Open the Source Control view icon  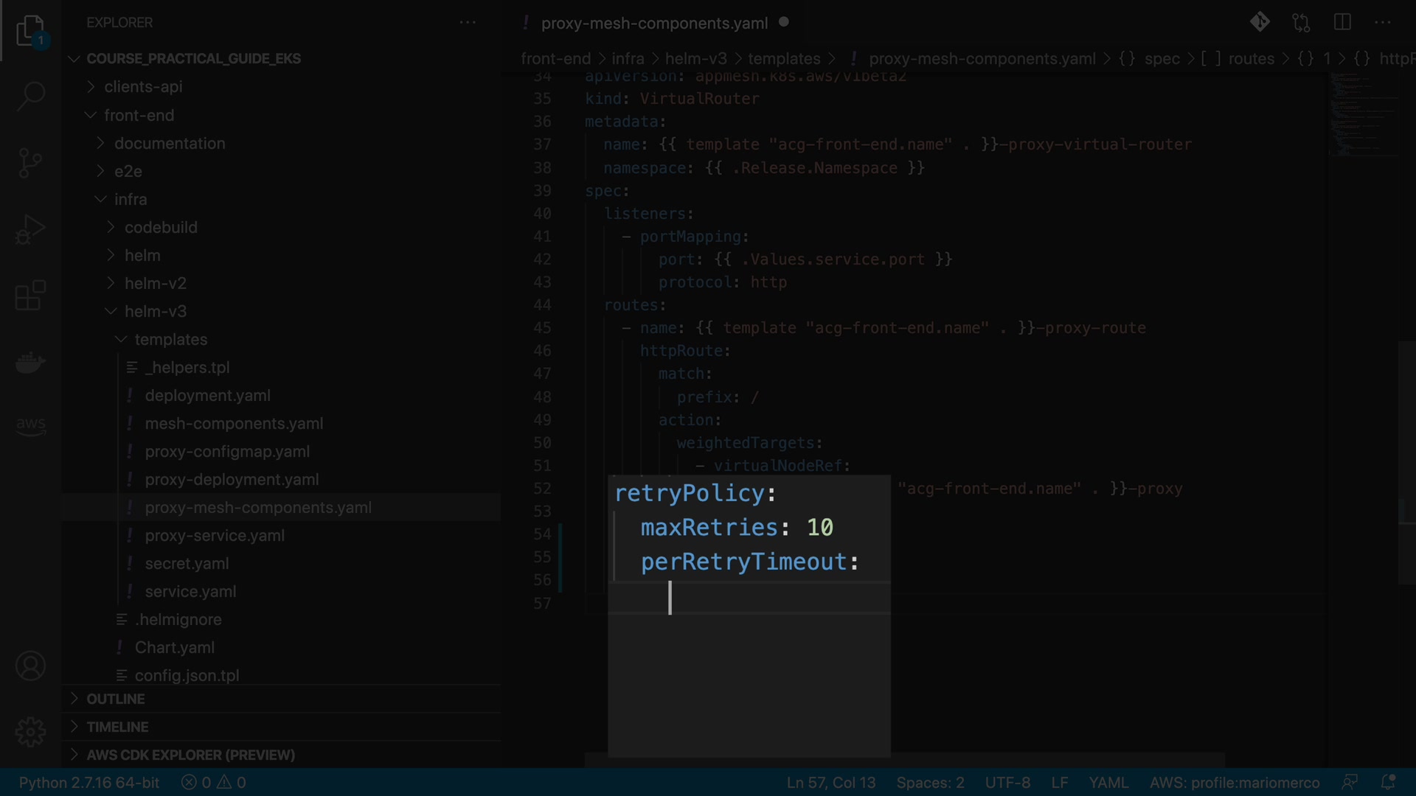click(30, 163)
